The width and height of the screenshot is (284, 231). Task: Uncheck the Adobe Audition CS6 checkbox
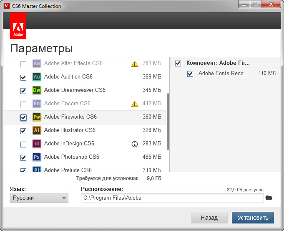(x=23, y=77)
